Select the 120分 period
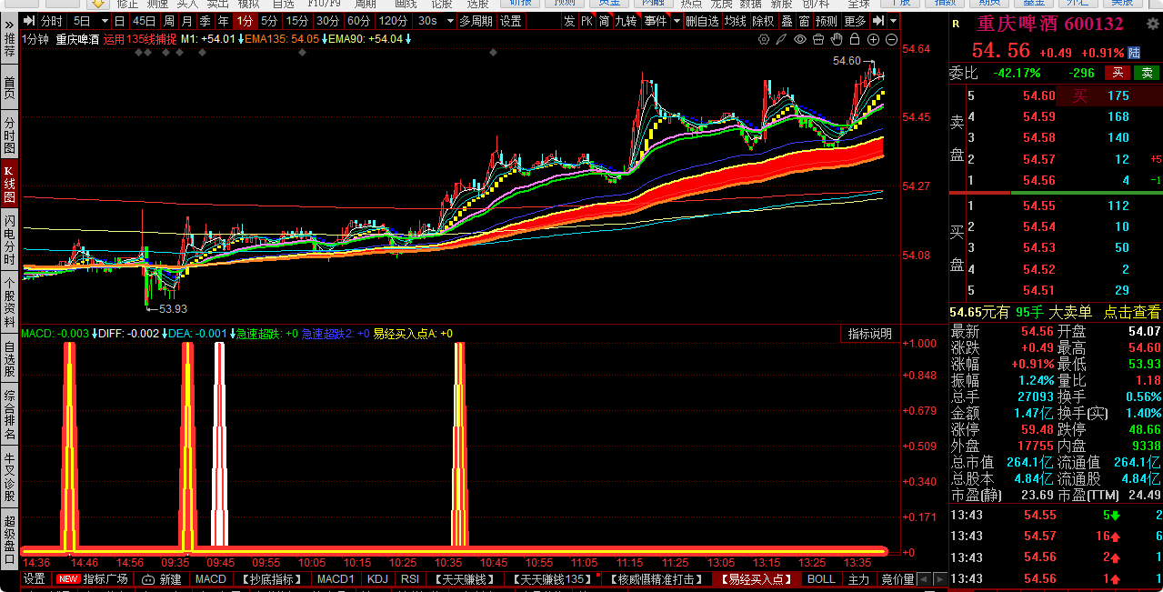Viewport: 1163px width, 592px height. pos(393,20)
